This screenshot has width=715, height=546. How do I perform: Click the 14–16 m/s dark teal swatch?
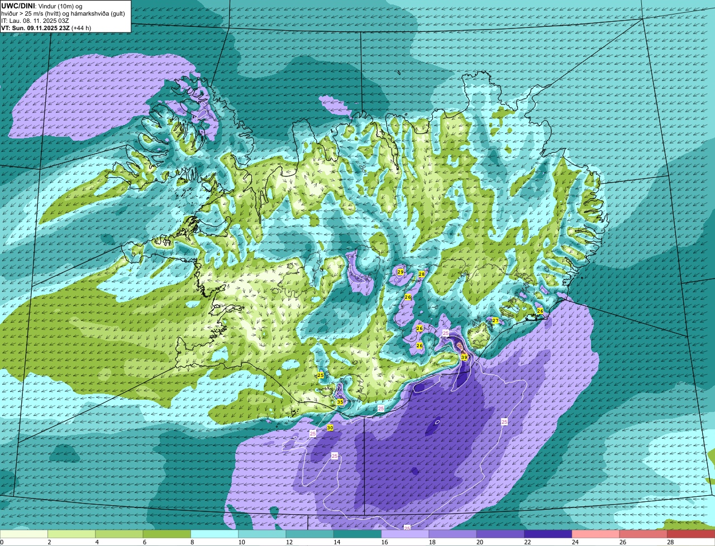coord(357,534)
